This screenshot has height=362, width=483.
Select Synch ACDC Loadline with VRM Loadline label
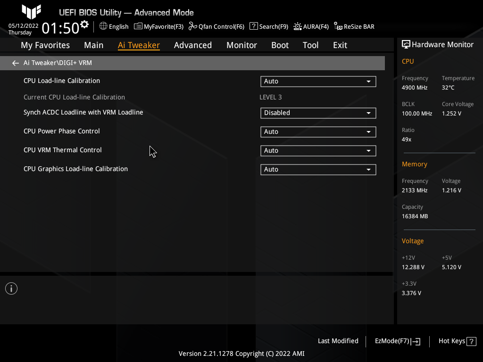[83, 112]
